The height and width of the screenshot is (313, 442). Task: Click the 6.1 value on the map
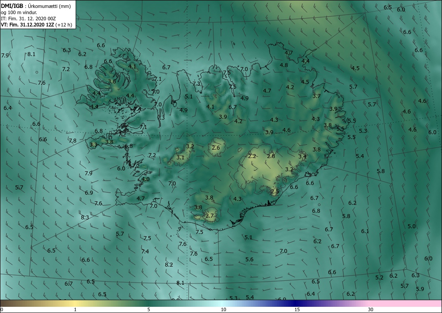tap(365, 231)
